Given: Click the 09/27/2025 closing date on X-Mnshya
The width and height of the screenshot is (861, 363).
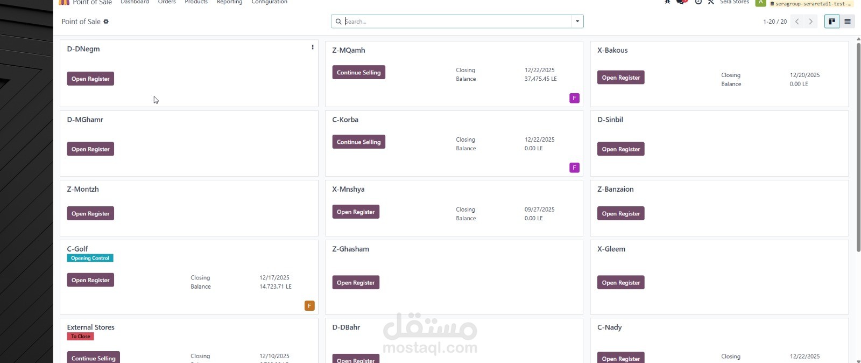Looking at the screenshot, I should click(540, 210).
